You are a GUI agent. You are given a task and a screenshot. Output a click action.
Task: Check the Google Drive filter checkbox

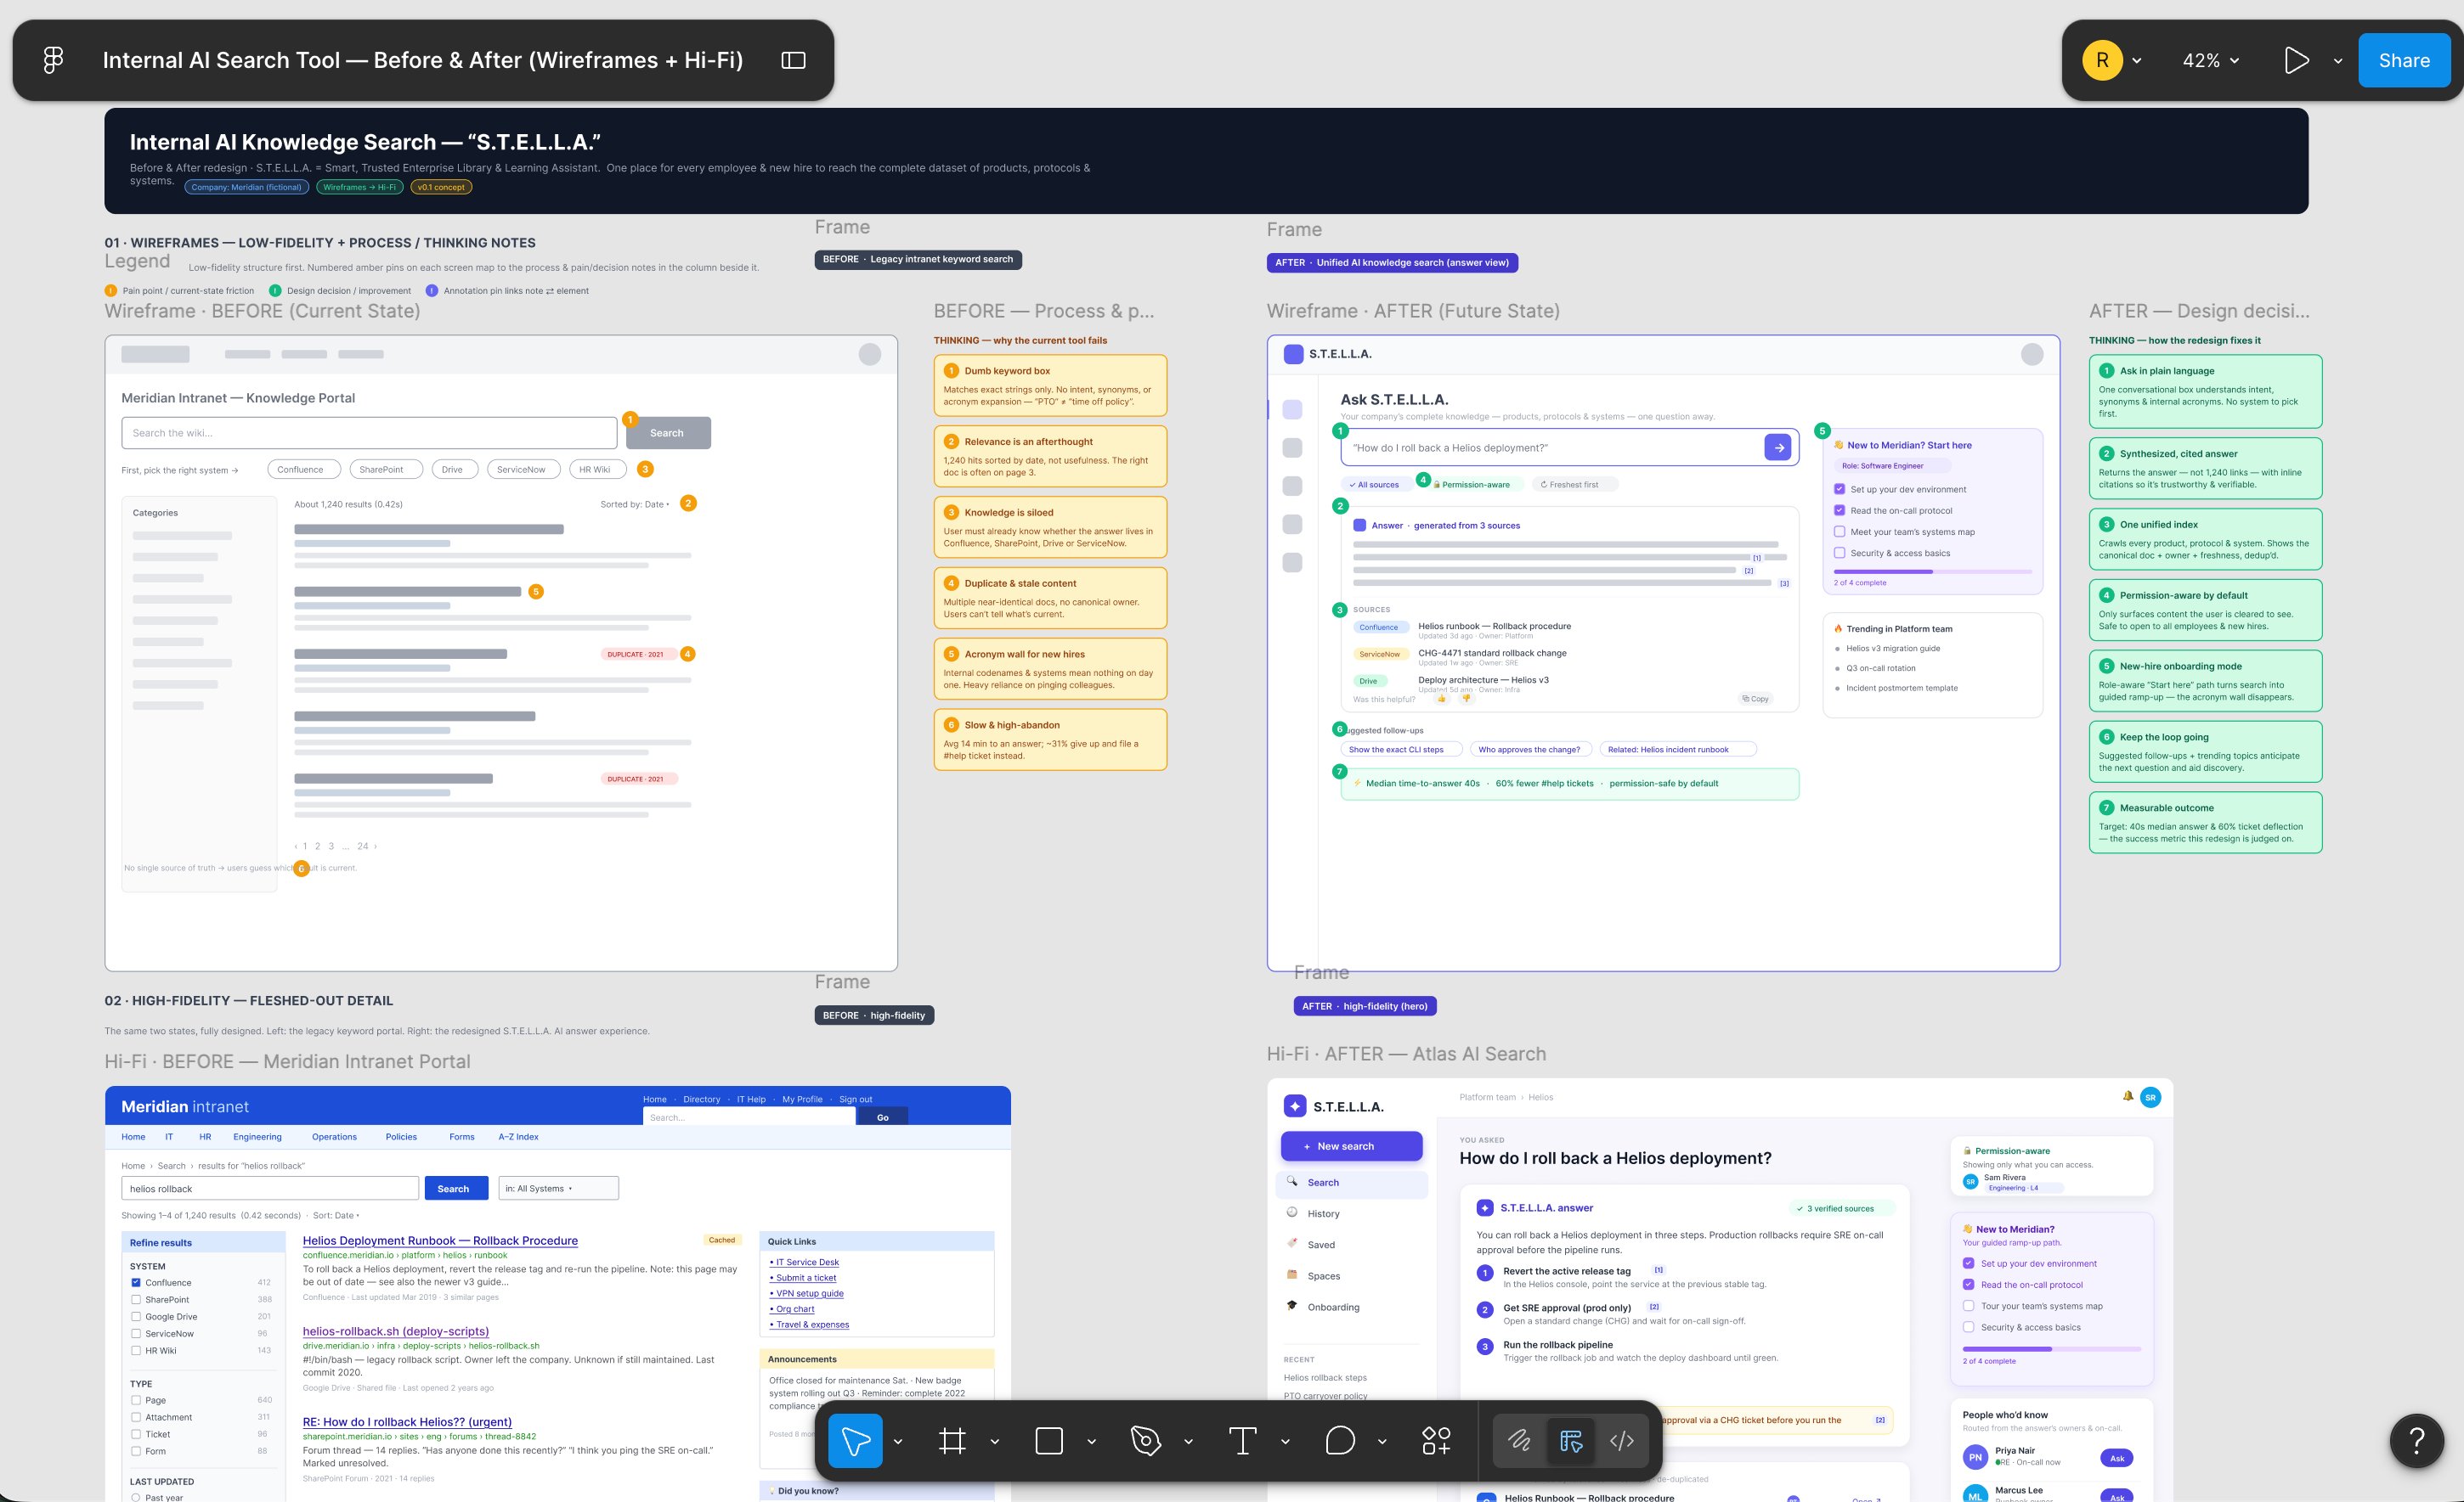[x=136, y=1316]
